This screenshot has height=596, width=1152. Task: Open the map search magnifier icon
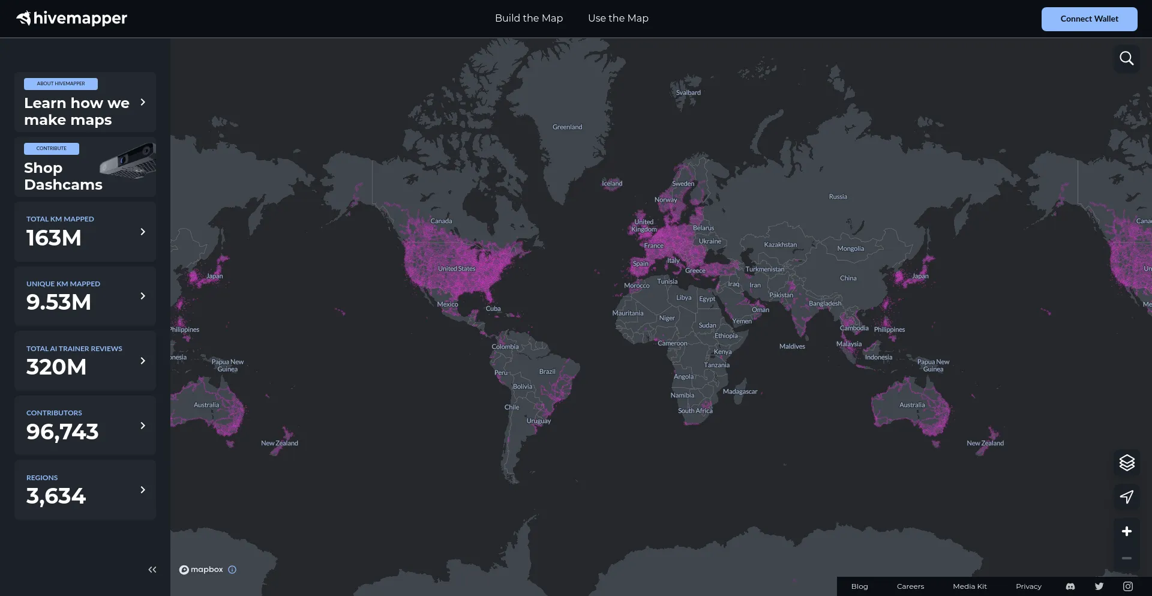1126,58
